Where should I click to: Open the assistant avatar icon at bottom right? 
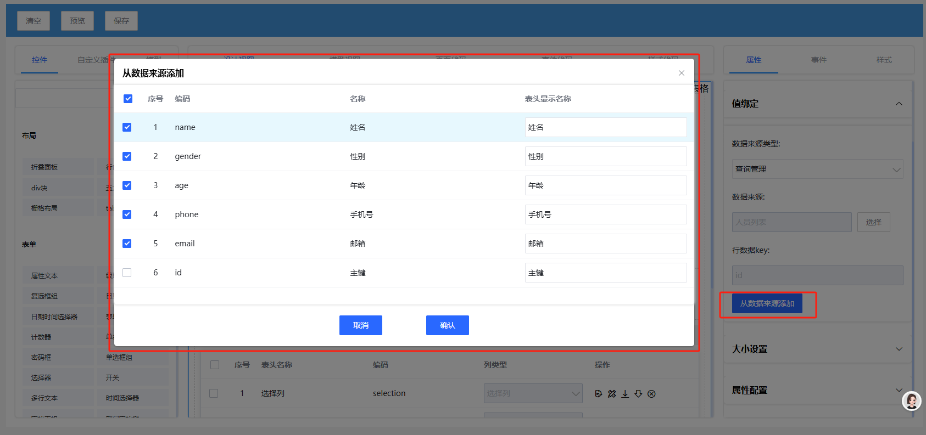(x=912, y=401)
